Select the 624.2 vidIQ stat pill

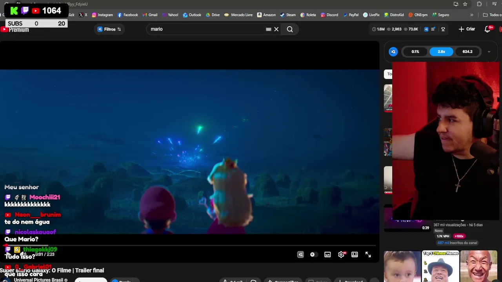point(467,52)
